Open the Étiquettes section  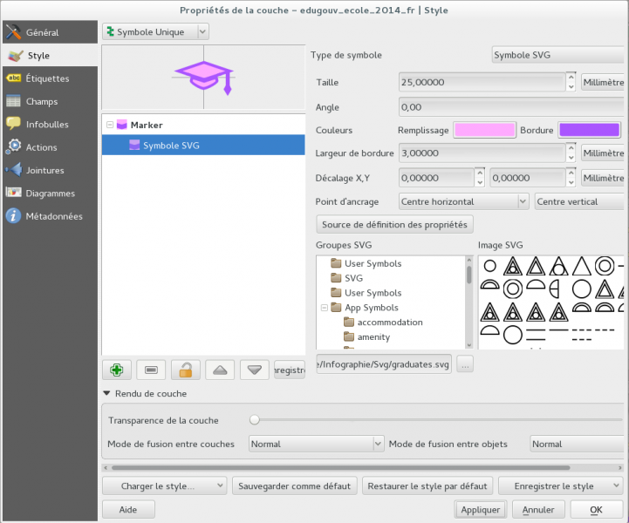47,78
